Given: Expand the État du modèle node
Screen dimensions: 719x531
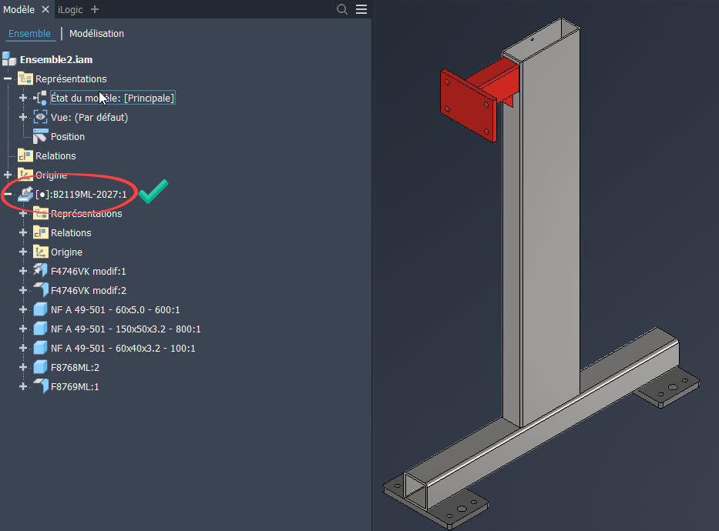Looking at the screenshot, I should click(x=23, y=98).
